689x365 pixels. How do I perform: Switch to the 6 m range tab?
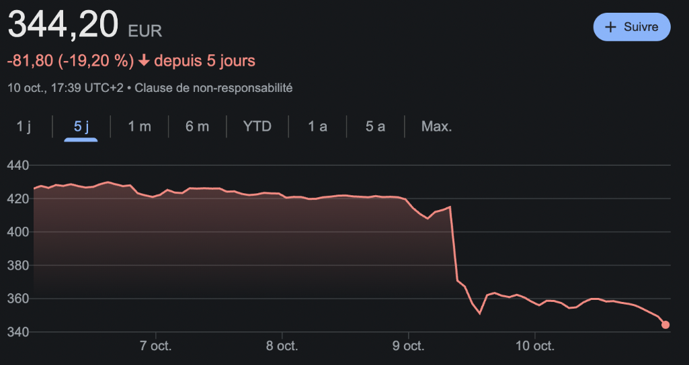(x=197, y=126)
